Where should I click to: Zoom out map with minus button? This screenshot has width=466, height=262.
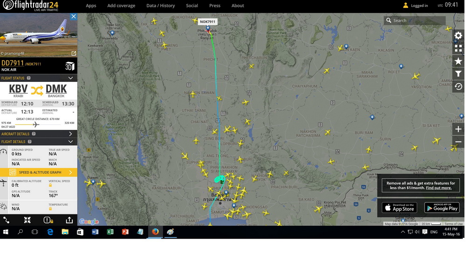point(458,142)
